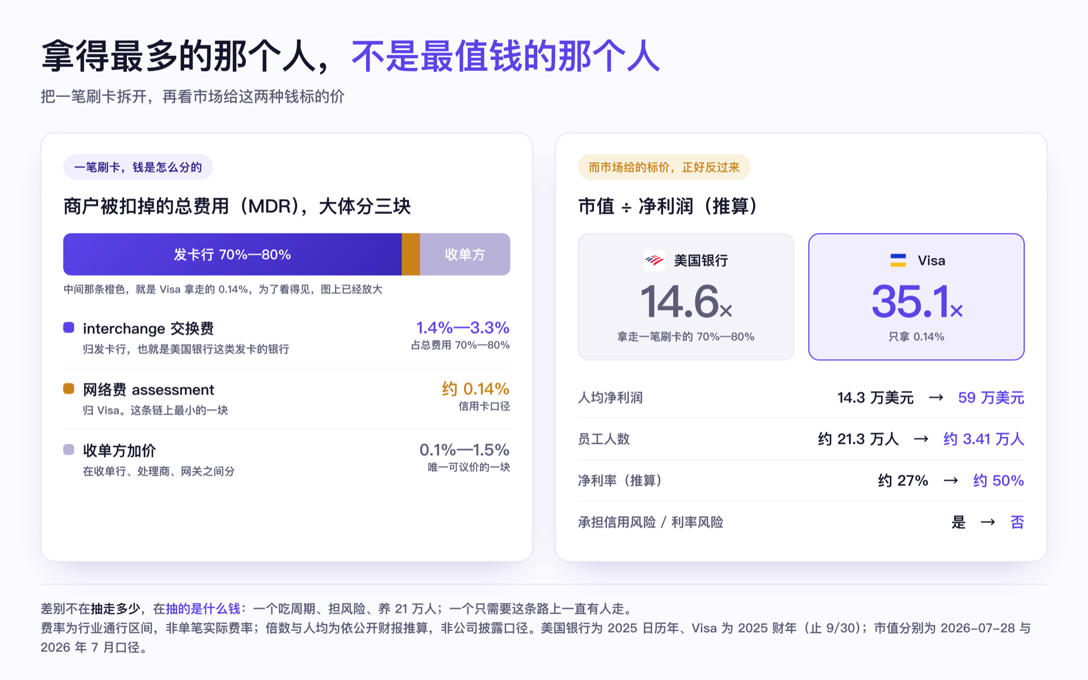The height and width of the screenshot is (680, 1088).
Task: Click the value 是 in risk row
Action: [x=958, y=522]
